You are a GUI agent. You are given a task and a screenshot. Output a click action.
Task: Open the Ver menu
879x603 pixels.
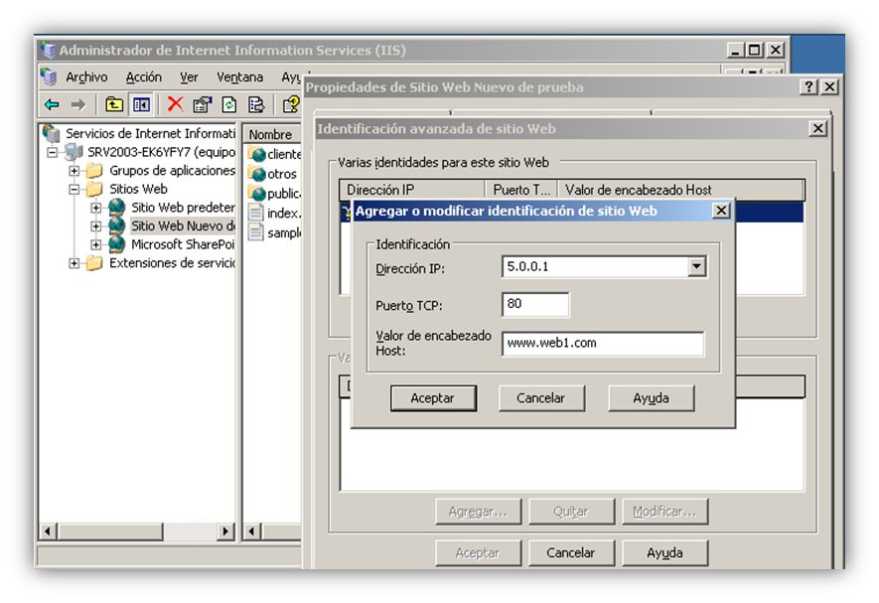189,76
